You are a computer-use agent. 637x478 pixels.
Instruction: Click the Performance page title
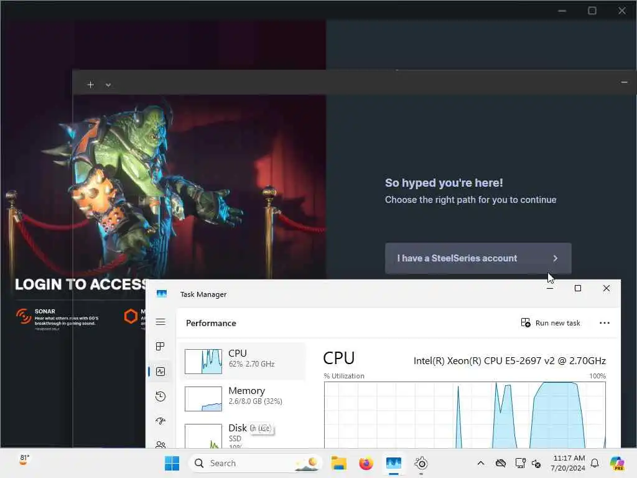click(x=211, y=323)
